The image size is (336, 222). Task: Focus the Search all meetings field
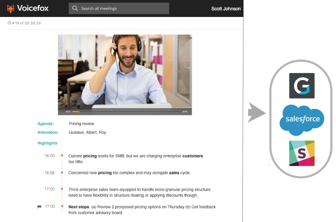(119, 8)
